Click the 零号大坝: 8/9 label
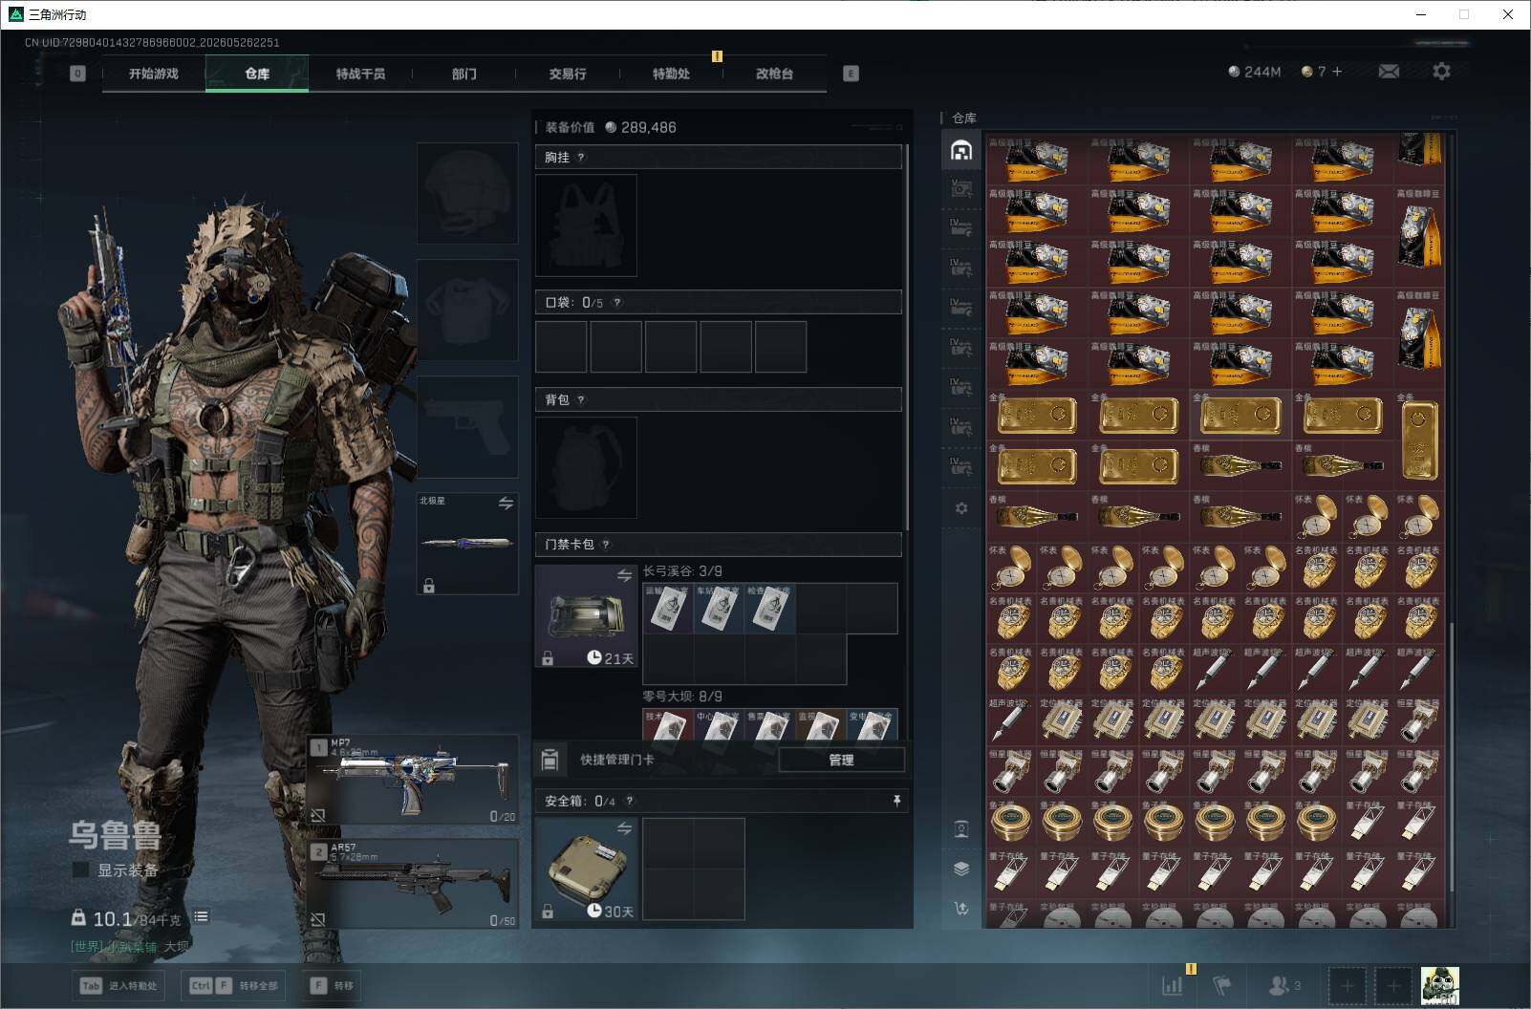The width and height of the screenshot is (1531, 1009). pyautogui.click(x=682, y=697)
